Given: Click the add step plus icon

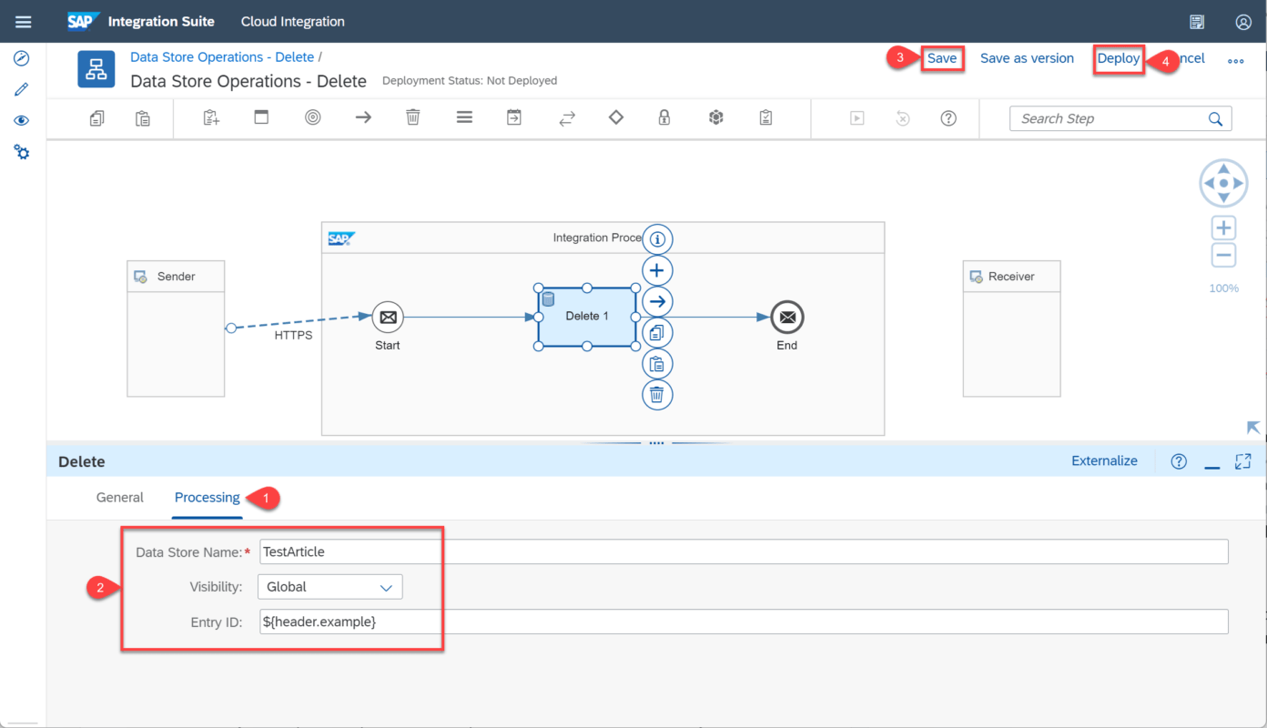Looking at the screenshot, I should pyautogui.click(x=657, y=270).
